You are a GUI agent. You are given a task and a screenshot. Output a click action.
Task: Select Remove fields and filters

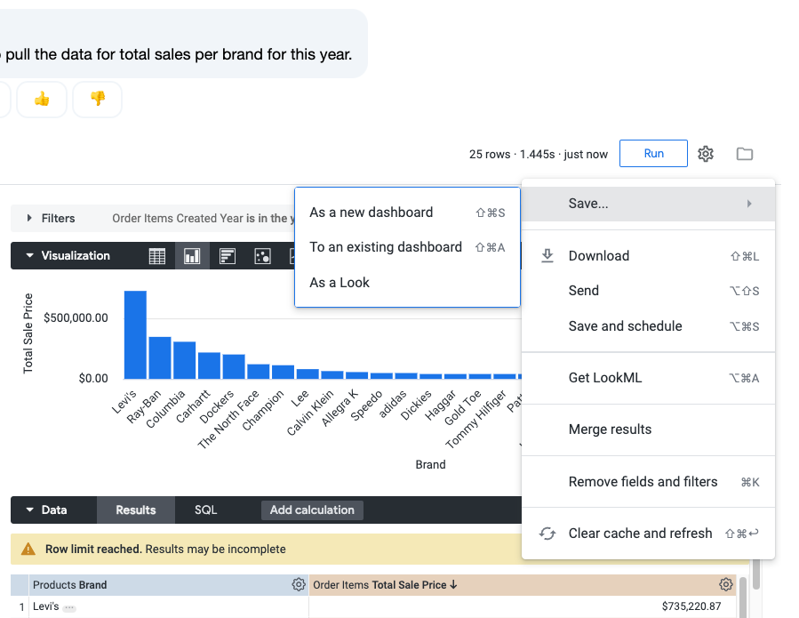[648, 482]
